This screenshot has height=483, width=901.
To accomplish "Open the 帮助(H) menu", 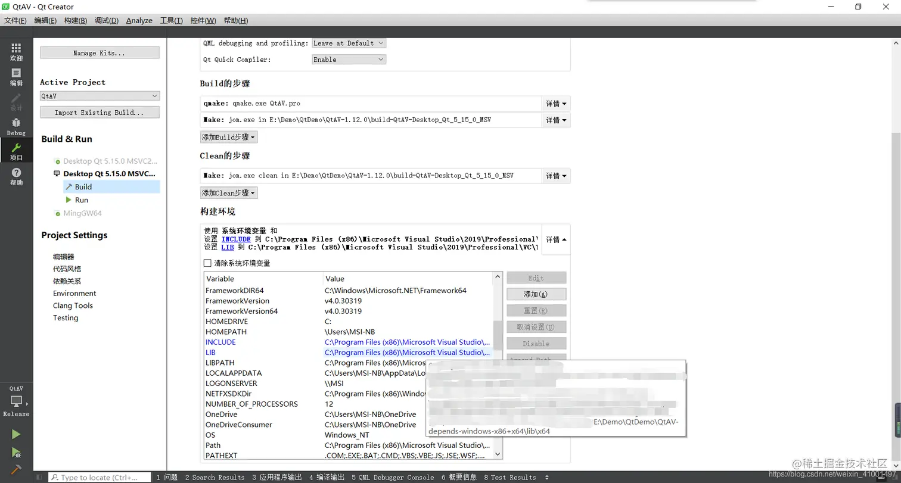I will [x=236, y=20].
